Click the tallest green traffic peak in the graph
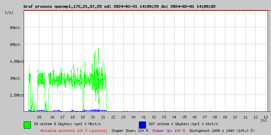The width and height of the screenshot is (271, 135). pyautogui.click(x=98, y=49)
